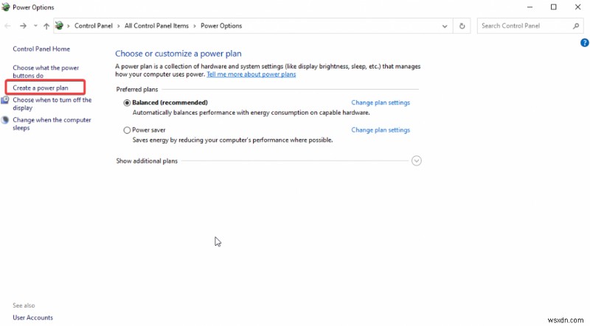Click All Control Panel Items breadcrumb

tap(158, 26)
